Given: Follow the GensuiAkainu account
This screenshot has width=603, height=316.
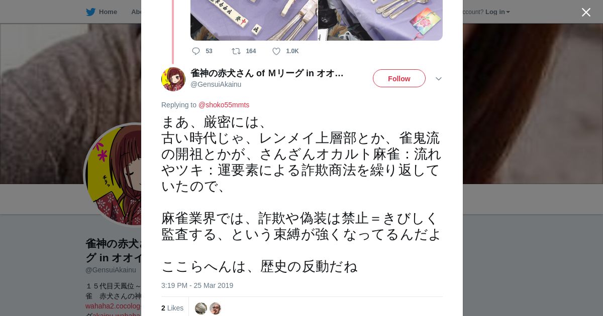Looking at the screenshot, I should pyautogui.click(x=399, y=78).
